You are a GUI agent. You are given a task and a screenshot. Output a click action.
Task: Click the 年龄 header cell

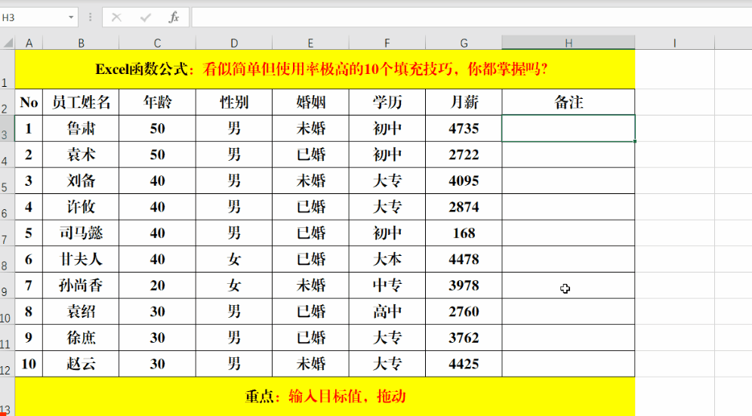click(x=157, y=102)
